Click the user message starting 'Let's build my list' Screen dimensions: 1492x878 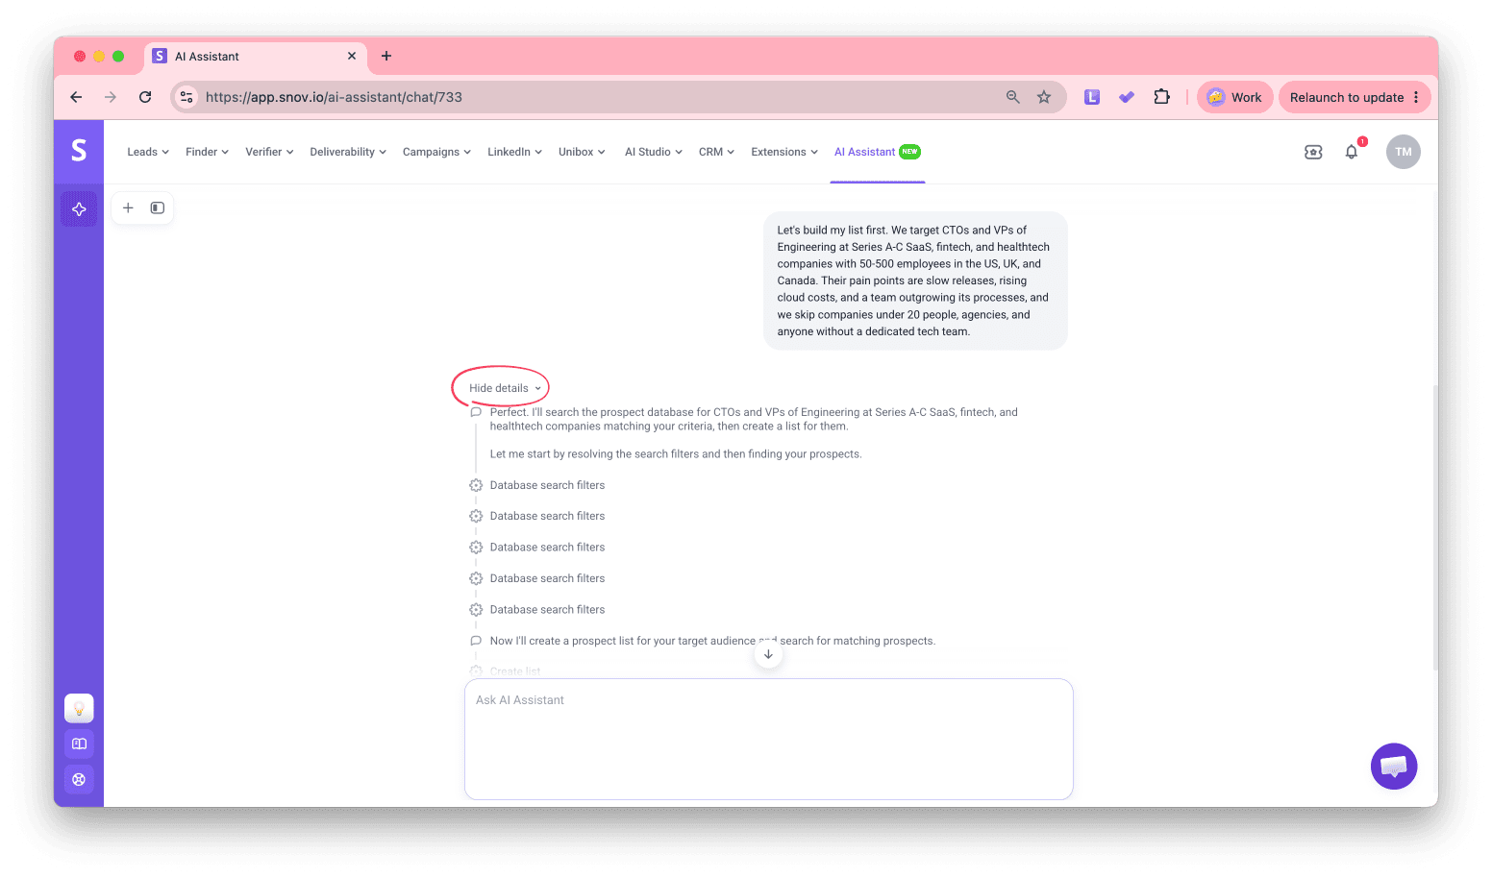coord(915,280)
